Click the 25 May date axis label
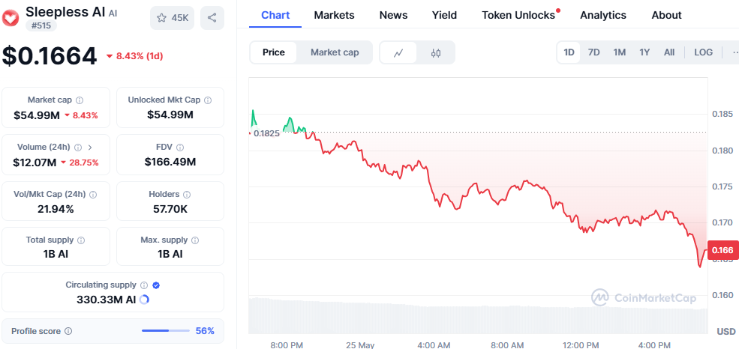 coord(359,345)
